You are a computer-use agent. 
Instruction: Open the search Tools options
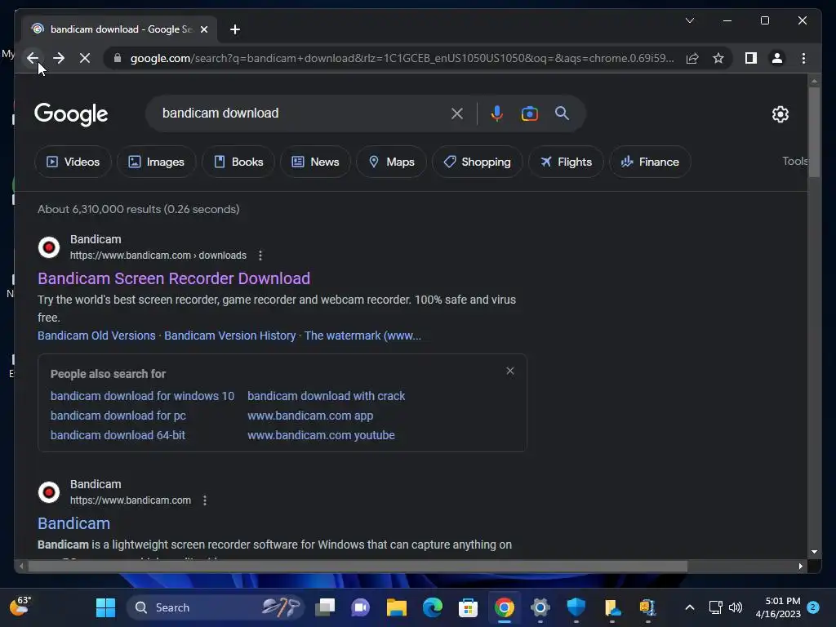(x=794, y=161)
